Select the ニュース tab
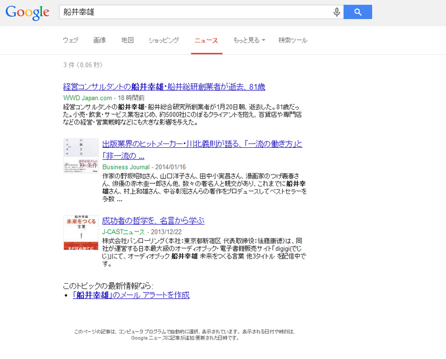The height and width of the screenshot is (359, 446). pos(206,40)
